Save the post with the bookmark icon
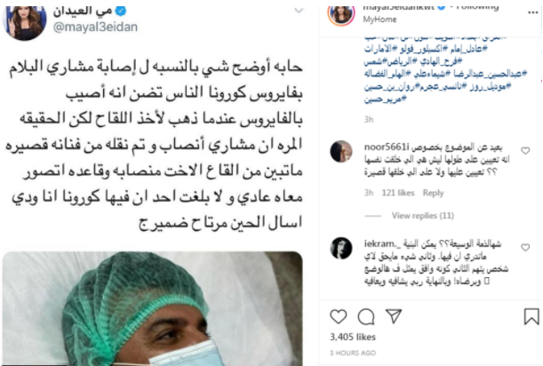Screen dimensions: 543x366 point(531,316)
